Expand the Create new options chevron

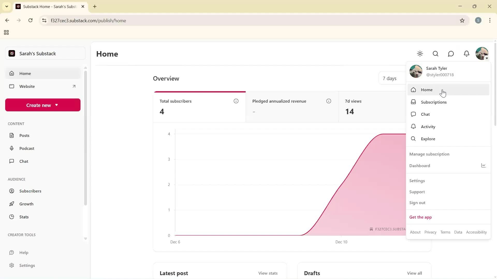point(57,105)
